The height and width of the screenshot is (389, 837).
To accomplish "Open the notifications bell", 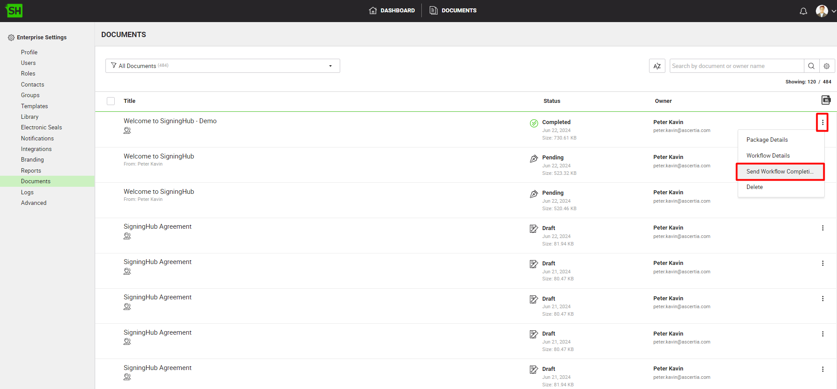I will 803,11.
